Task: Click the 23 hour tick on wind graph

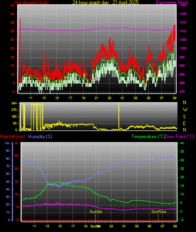Action: coord(109,98)
